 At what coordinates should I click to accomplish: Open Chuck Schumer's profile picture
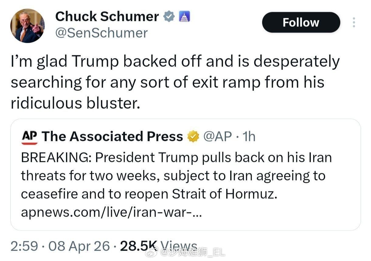tap(27, 26)
